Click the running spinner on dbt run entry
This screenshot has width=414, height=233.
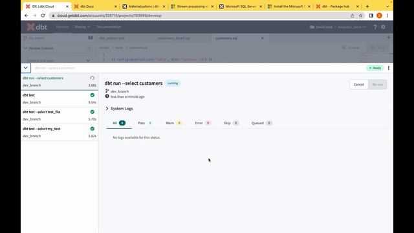(92, 78)
